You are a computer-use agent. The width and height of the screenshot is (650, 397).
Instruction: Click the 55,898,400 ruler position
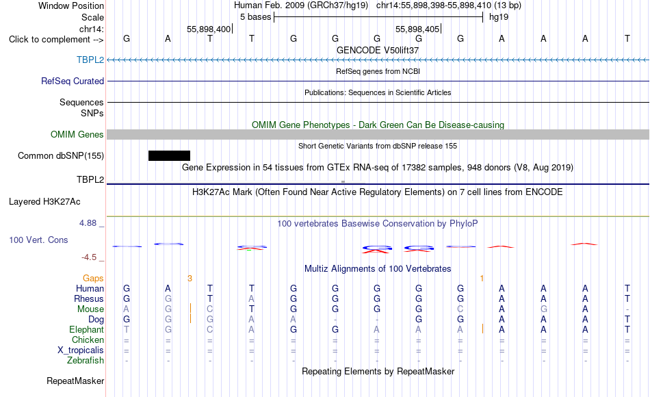click(209, 29)
